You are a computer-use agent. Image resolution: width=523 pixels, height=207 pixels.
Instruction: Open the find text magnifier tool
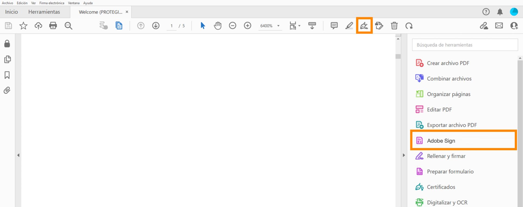click(68, 26)
